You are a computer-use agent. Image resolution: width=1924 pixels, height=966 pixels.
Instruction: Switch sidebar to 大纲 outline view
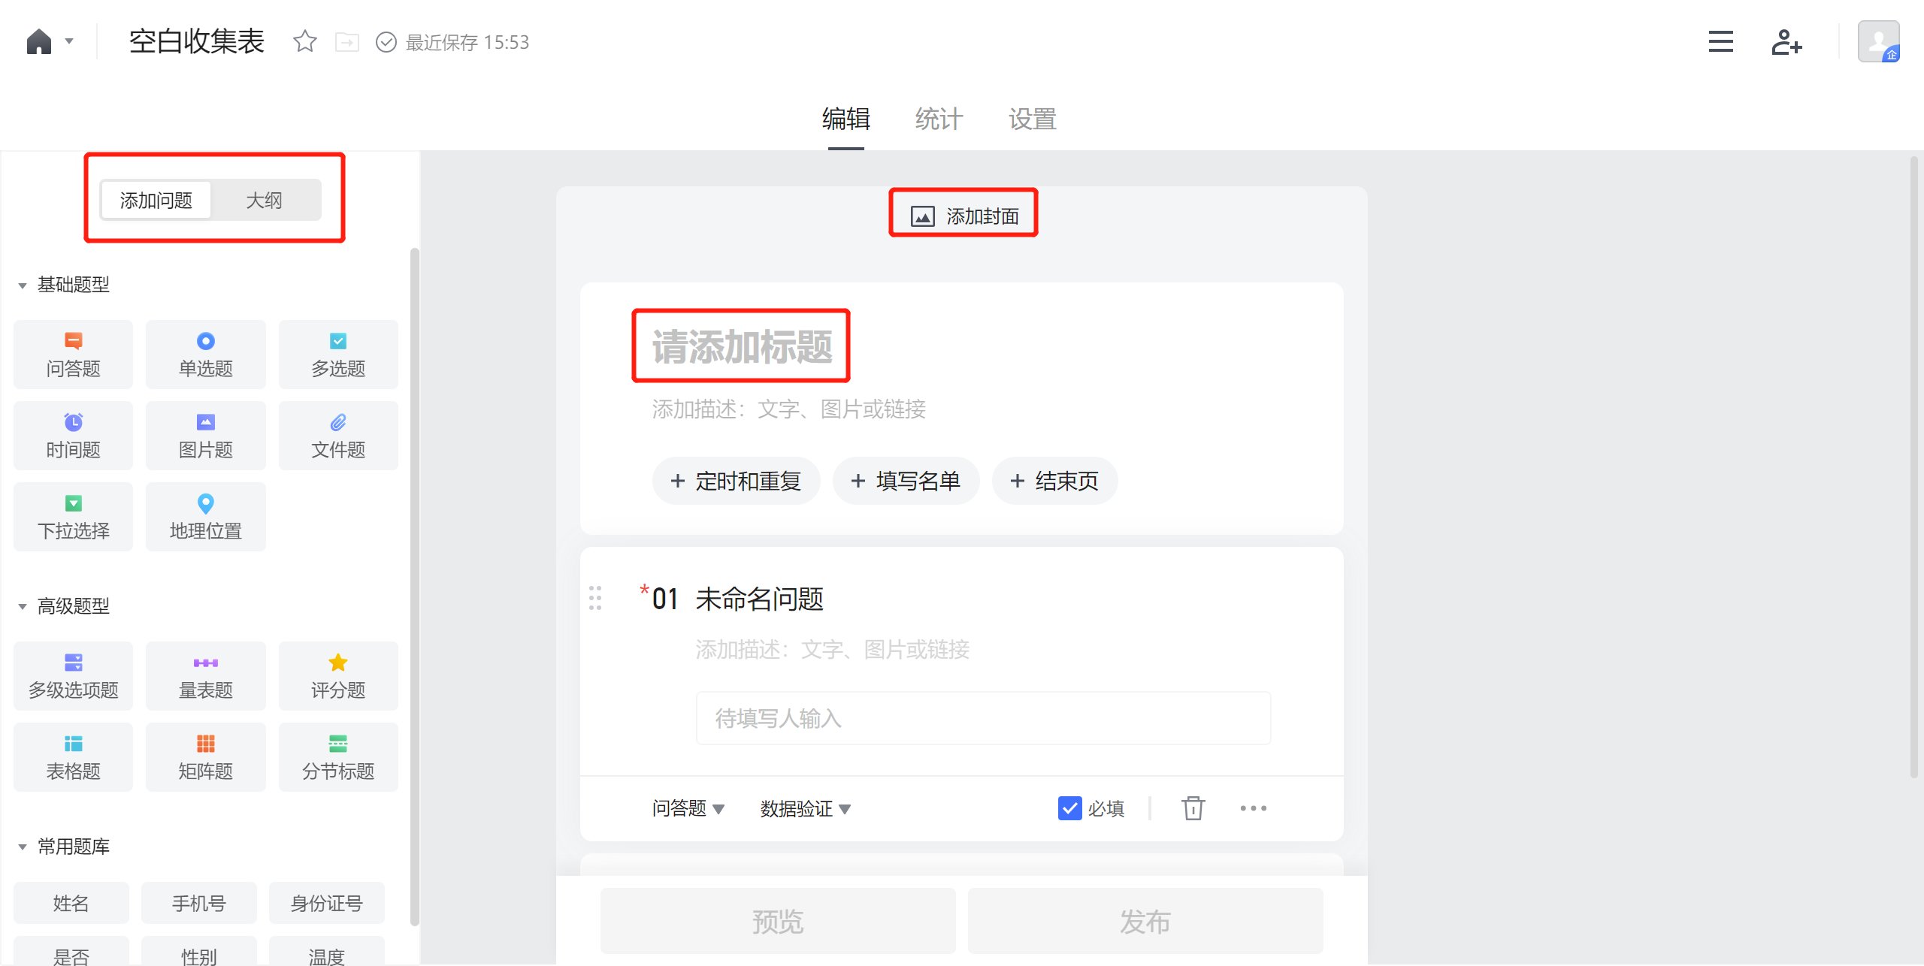click(x=265, y=201)
